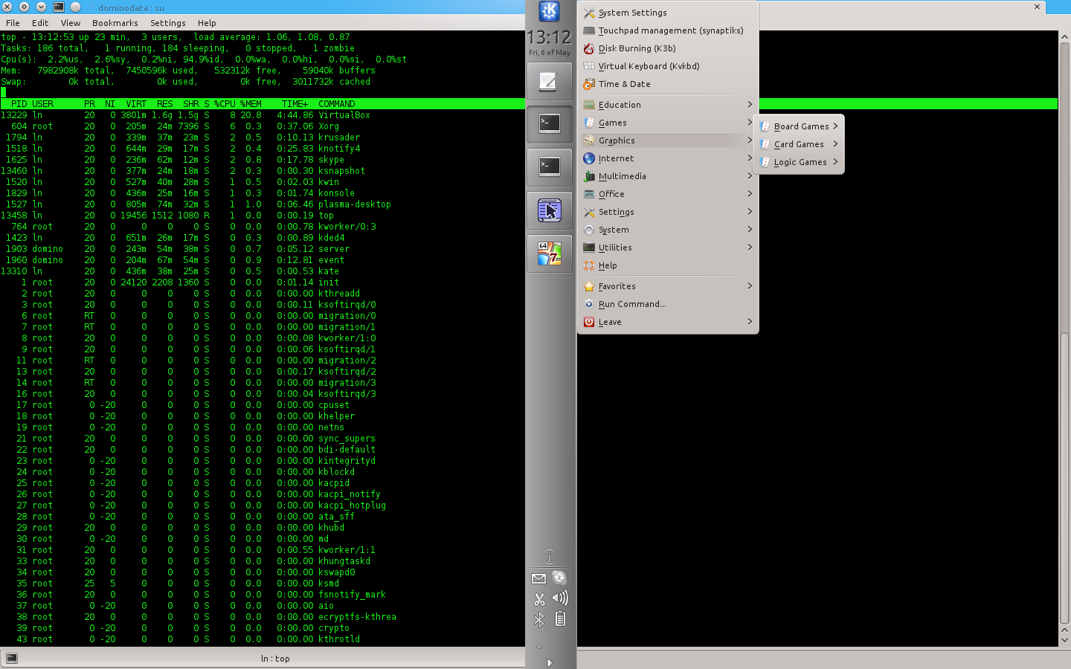The height and width of the screenshot is (669, 1071).
Task: Show hidden tray icons arrow
Action: [x=550, y=662]
